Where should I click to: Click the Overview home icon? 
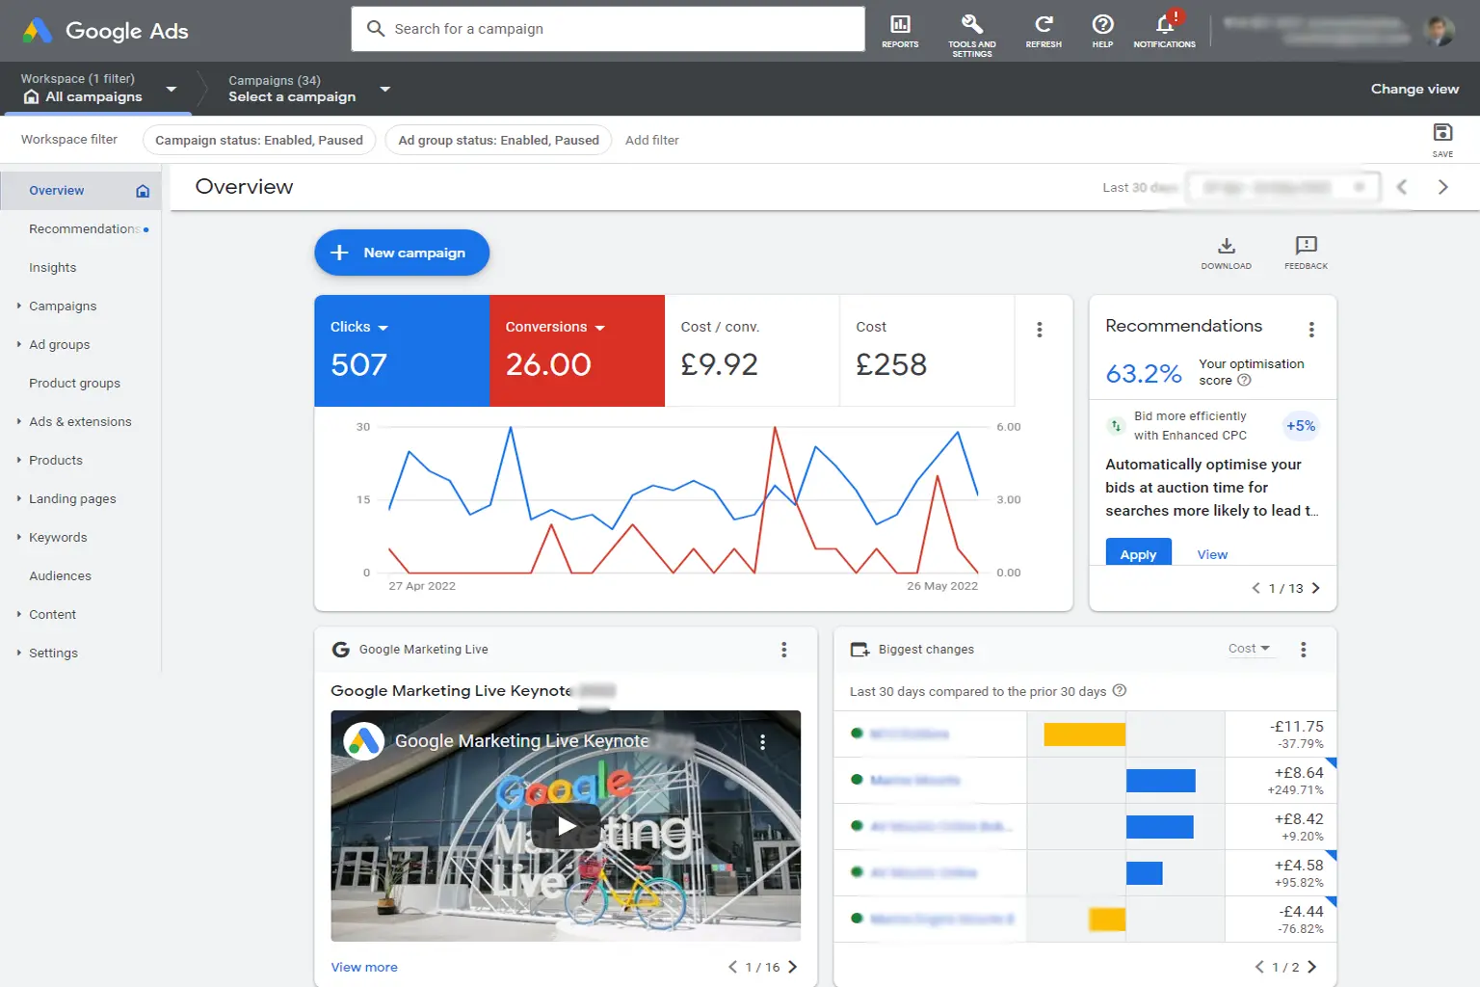pyautogui.click(x=143, y=191)
